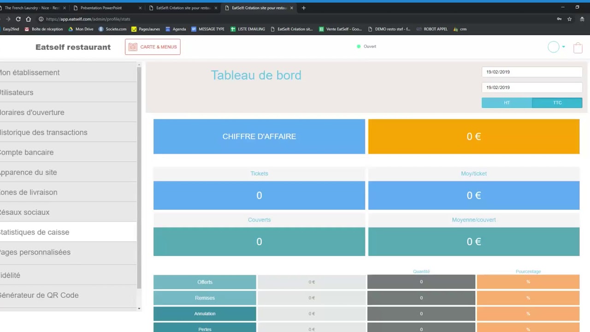Click the incognito icon in browser toolbar
The height and width of the screenshot is (332, 590).
click(583, 19)
